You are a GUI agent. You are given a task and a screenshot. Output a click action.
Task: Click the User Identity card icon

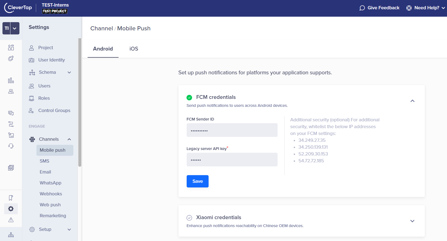tap(31, 60)
